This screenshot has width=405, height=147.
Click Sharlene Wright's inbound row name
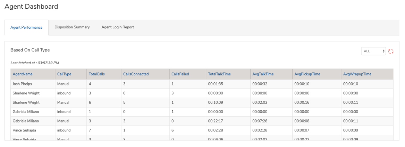tap(26, 93)
